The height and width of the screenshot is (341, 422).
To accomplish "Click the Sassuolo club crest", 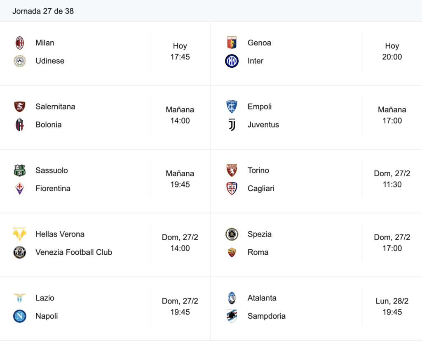I will tap(20, 170).
